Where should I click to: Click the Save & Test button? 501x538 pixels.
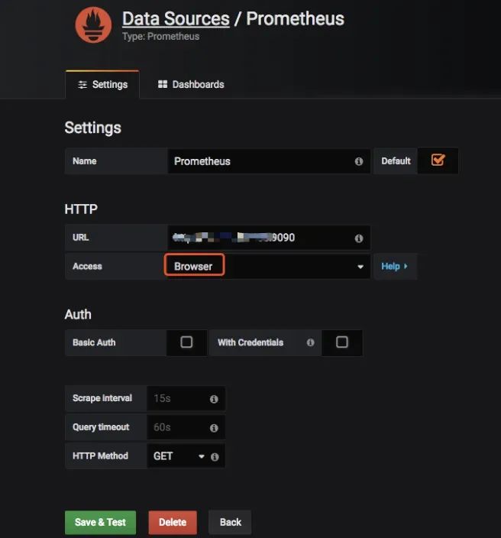click(100, 522)
